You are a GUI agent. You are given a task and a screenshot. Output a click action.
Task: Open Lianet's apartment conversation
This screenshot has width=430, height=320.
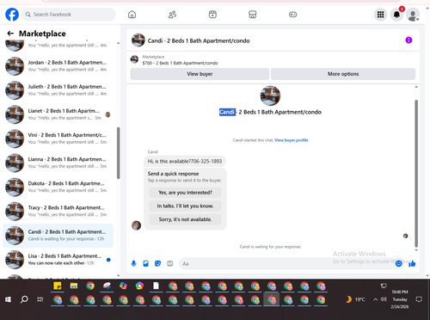pos(58,114)
